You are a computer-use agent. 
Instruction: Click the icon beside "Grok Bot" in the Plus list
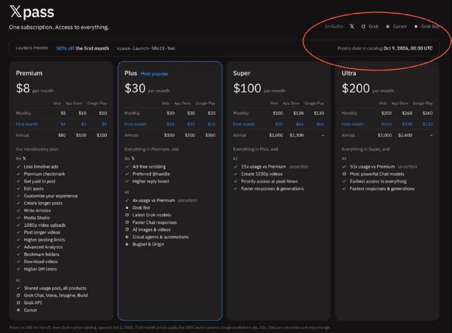tap(127, 207)
